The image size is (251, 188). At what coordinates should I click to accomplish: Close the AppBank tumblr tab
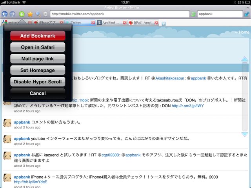(x=125, y=23)
